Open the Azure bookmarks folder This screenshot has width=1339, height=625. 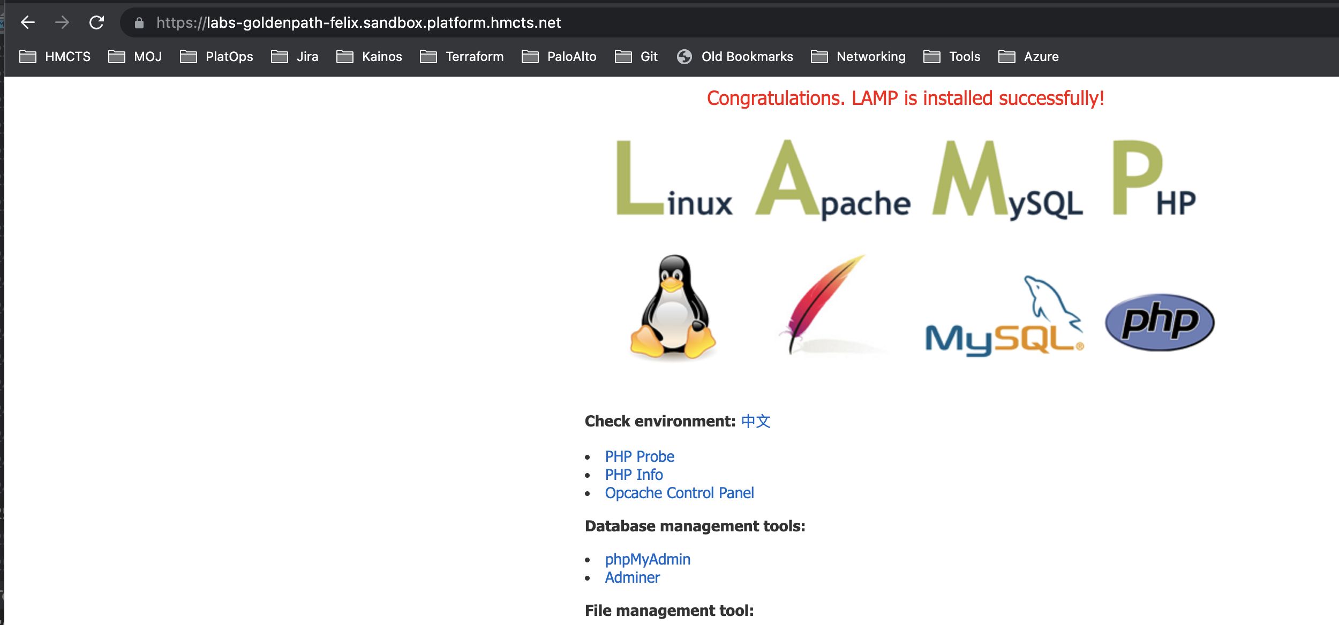tap(1028, 57)
